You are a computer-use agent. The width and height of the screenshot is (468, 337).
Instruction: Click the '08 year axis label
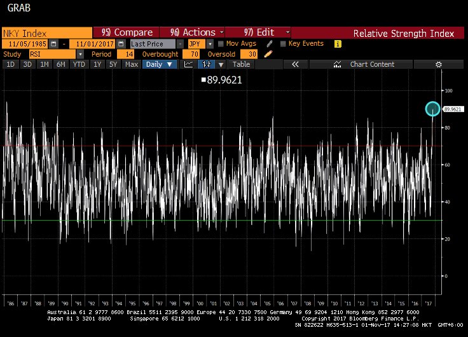point(307,303)
